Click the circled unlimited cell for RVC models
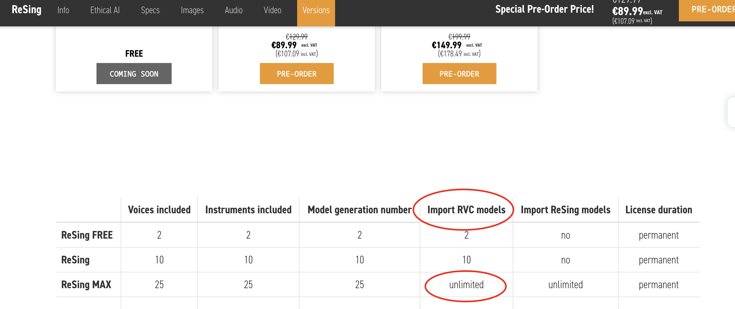 pyautogui.click(x=466, y=284)
